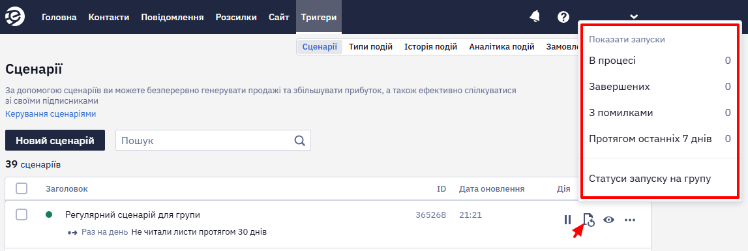Open Статуси запуску на групу

click(650, 179)
